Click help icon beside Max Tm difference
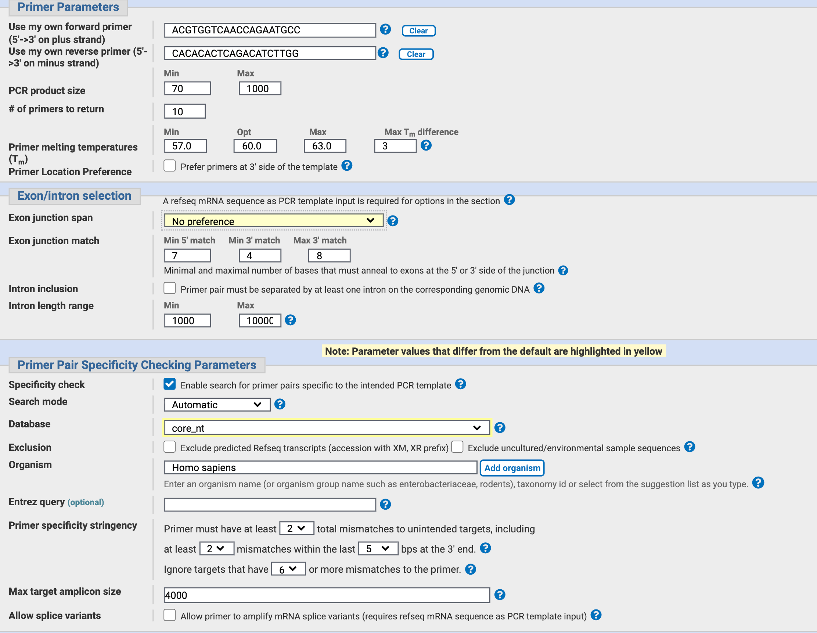 [x=426, y=145]
